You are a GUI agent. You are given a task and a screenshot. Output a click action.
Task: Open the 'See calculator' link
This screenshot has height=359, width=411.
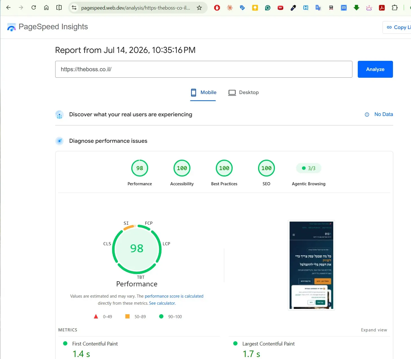pyautogui.click(x=162, y=303)
